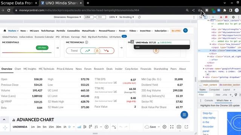Click the Elements panel horizontal scrollbar
Screen dimensions: 241x135
click(x=210, y=81)
